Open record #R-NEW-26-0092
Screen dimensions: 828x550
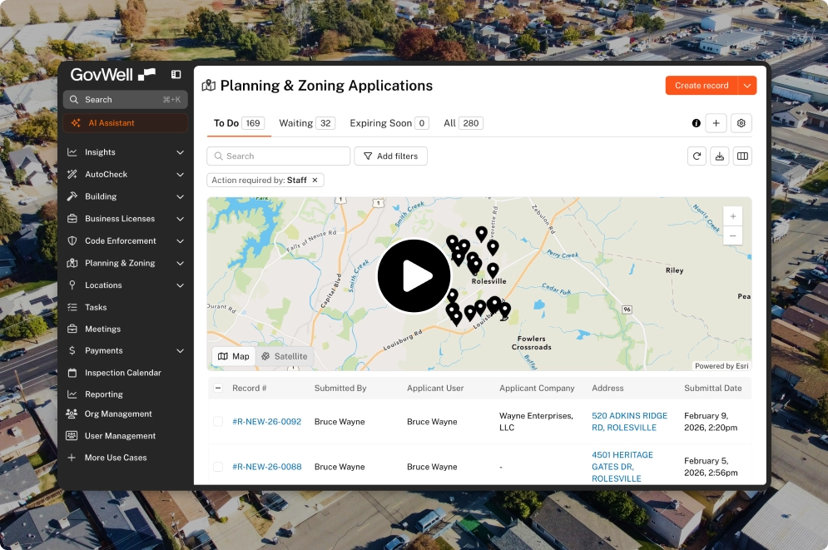[x=266, y=422]
